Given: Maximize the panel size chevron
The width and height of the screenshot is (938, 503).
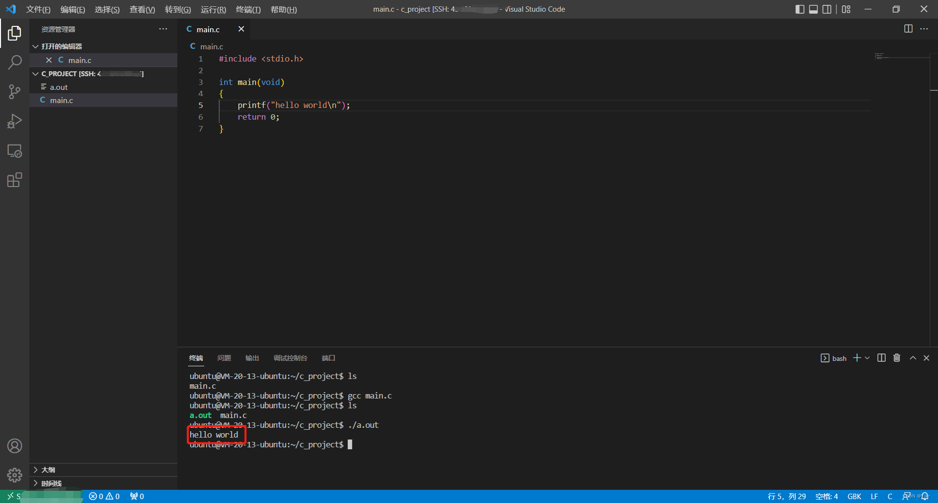Looking at the screenshot, I should pos(913,358).
